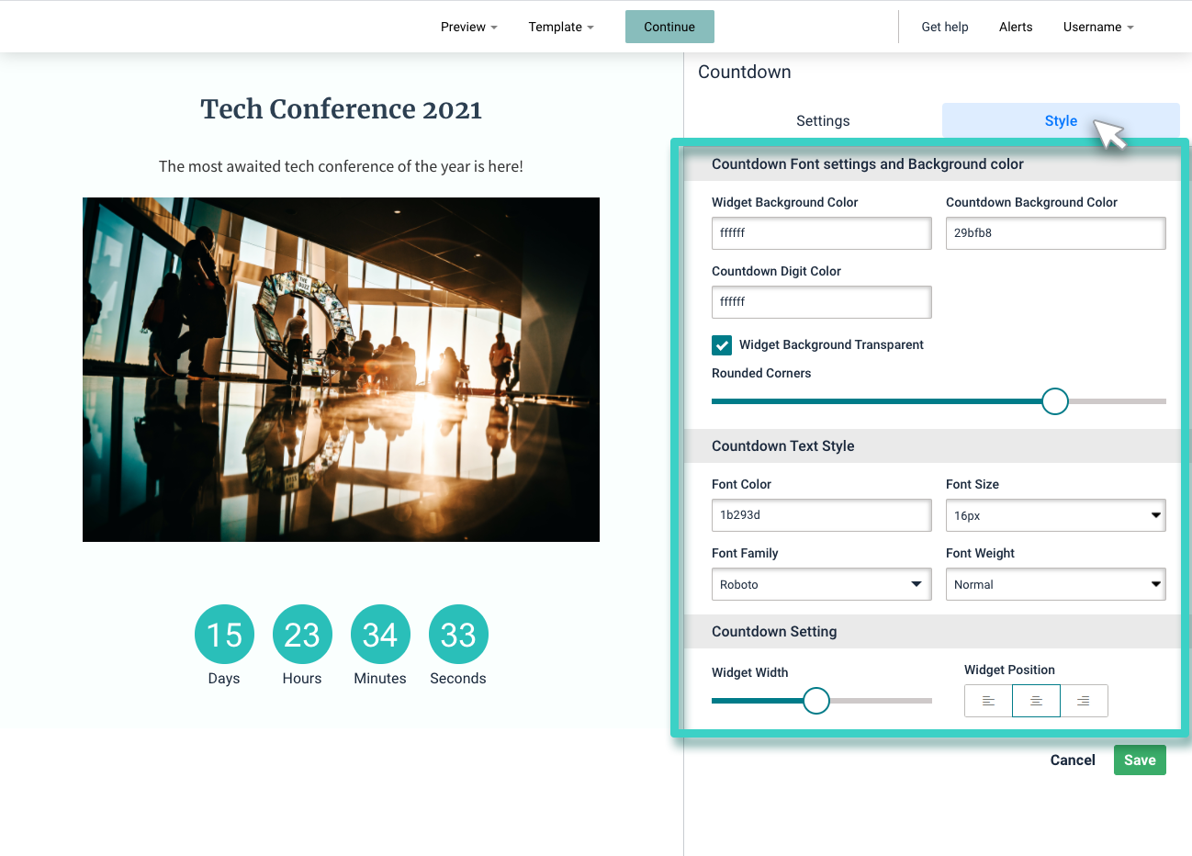Toggle Widget Background Transparent checkbox

click(722, 345)
